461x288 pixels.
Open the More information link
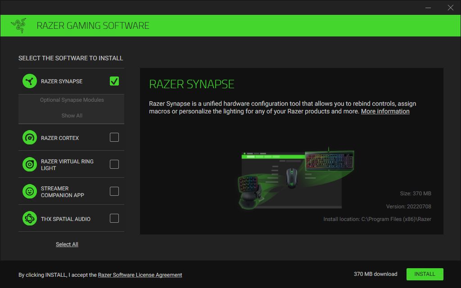point(385,112)
